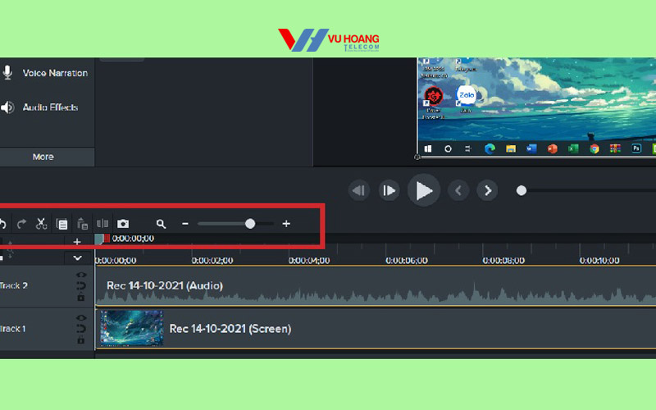
Task: Click the magnifier zoom-to-fit icon
Action: [x=161, y=224]
